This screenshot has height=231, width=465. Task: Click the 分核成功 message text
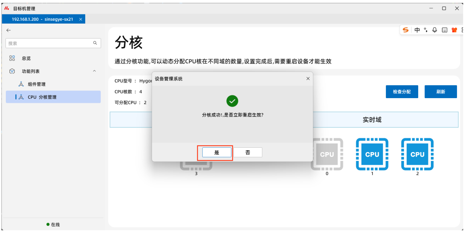[232, 114]
